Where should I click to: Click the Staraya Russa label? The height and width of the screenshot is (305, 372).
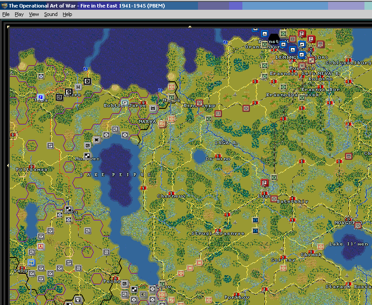tap(348, 286)
